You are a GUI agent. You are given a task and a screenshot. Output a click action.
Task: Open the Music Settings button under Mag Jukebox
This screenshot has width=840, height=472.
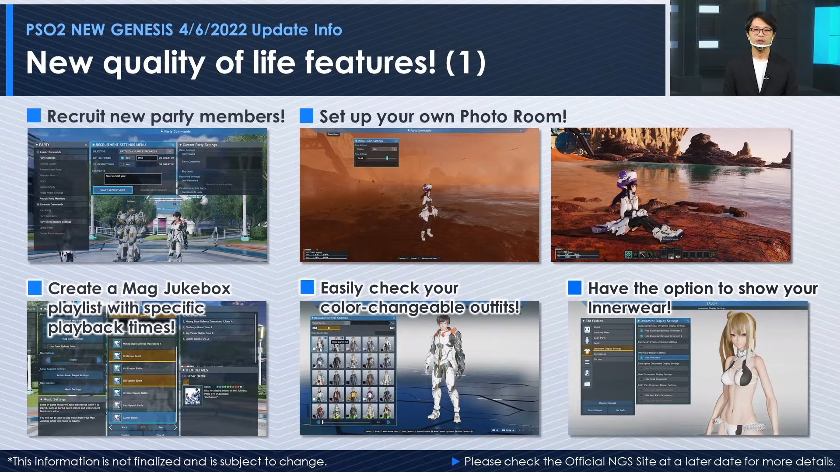point(73,389)
